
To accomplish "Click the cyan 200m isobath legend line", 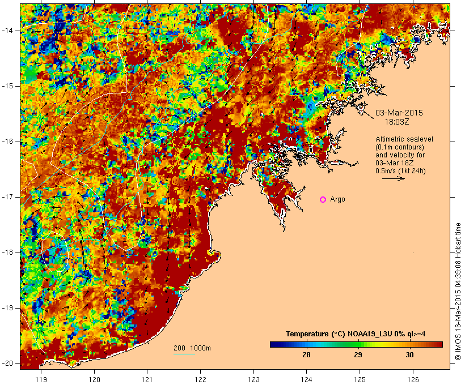I will (184, 354).
